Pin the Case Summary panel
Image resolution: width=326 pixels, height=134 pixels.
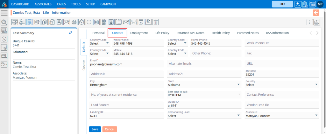click(70, 33)
